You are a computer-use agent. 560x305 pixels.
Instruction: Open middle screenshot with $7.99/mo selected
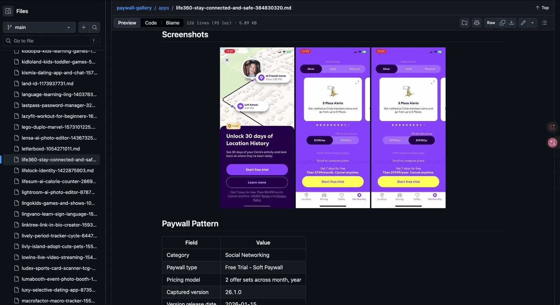(x=333, y=128)
